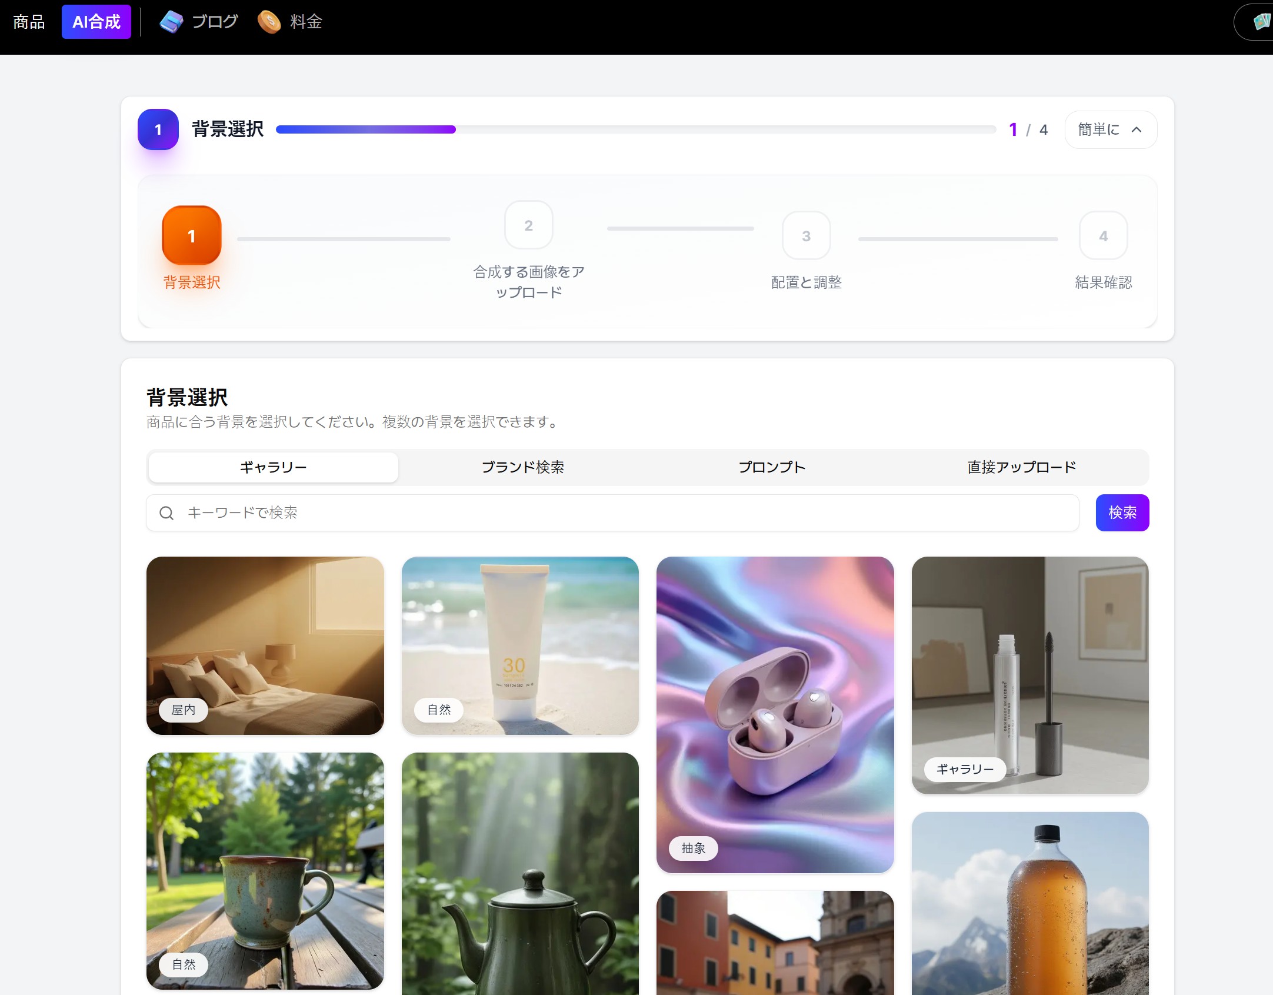1273x995 pixels.
Task: Switch to the ギャラリー tab
Action: (274, 467)
